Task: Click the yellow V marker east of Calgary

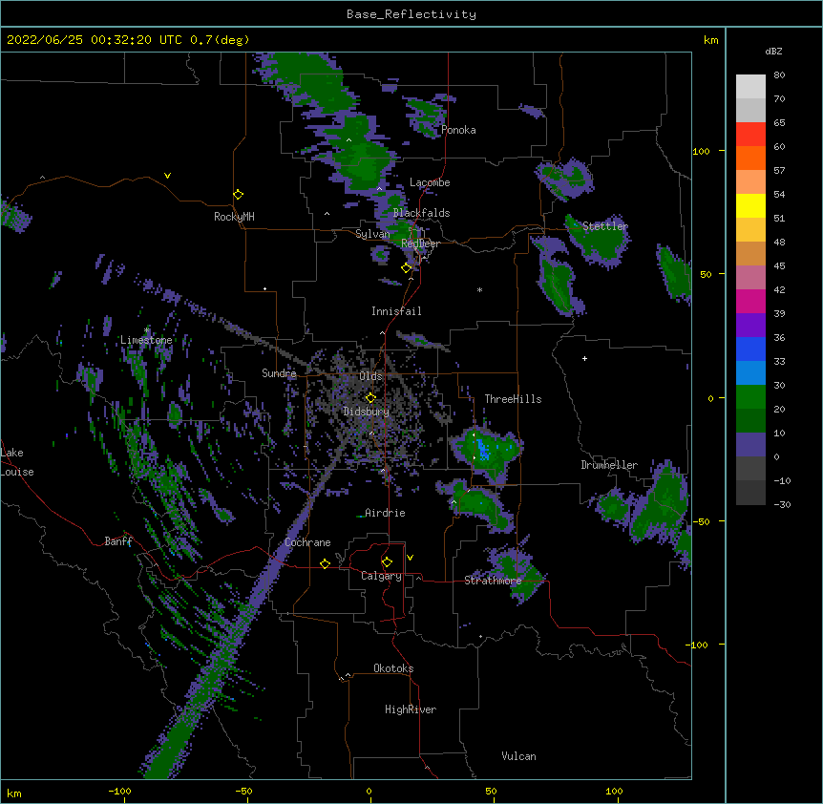Action: point(410,558)
